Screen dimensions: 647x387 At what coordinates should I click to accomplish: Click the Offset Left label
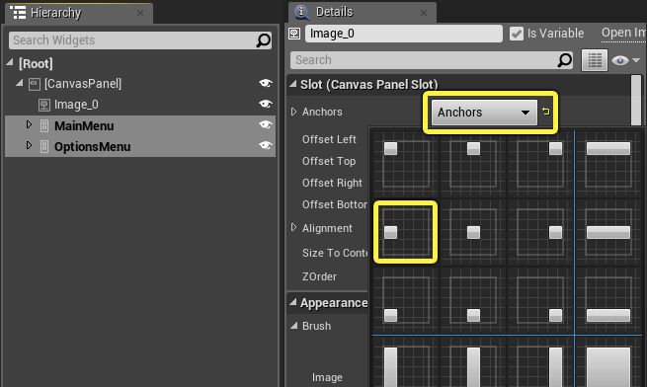329,139
